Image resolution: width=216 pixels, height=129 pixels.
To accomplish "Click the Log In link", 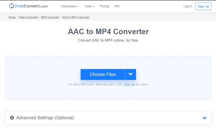I will (x=188, y=6).
